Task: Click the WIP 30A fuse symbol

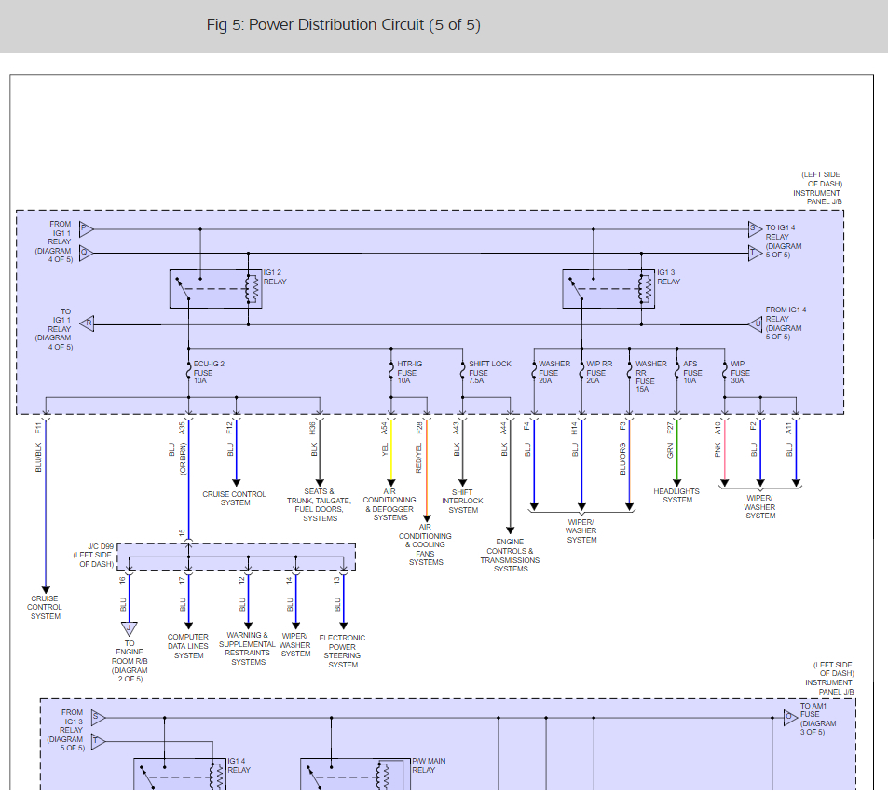Action: (x=724, y=373)
